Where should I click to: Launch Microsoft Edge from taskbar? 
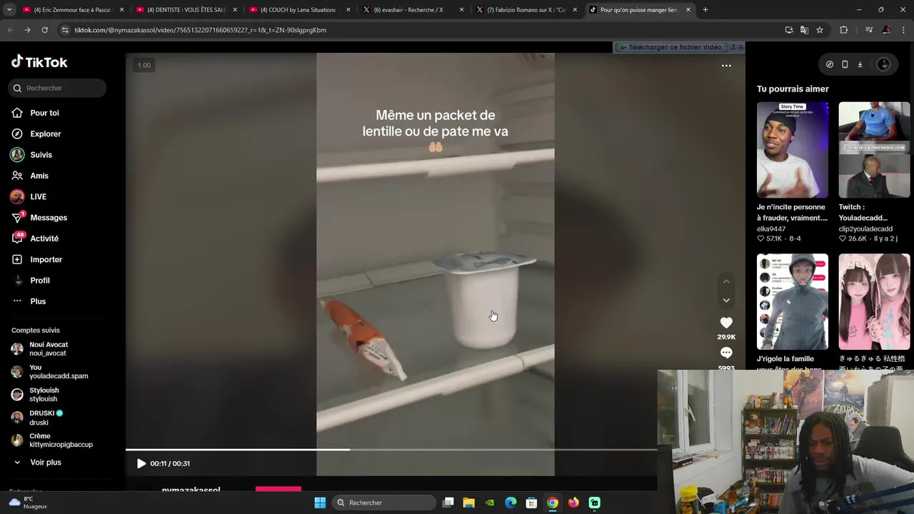511,503
